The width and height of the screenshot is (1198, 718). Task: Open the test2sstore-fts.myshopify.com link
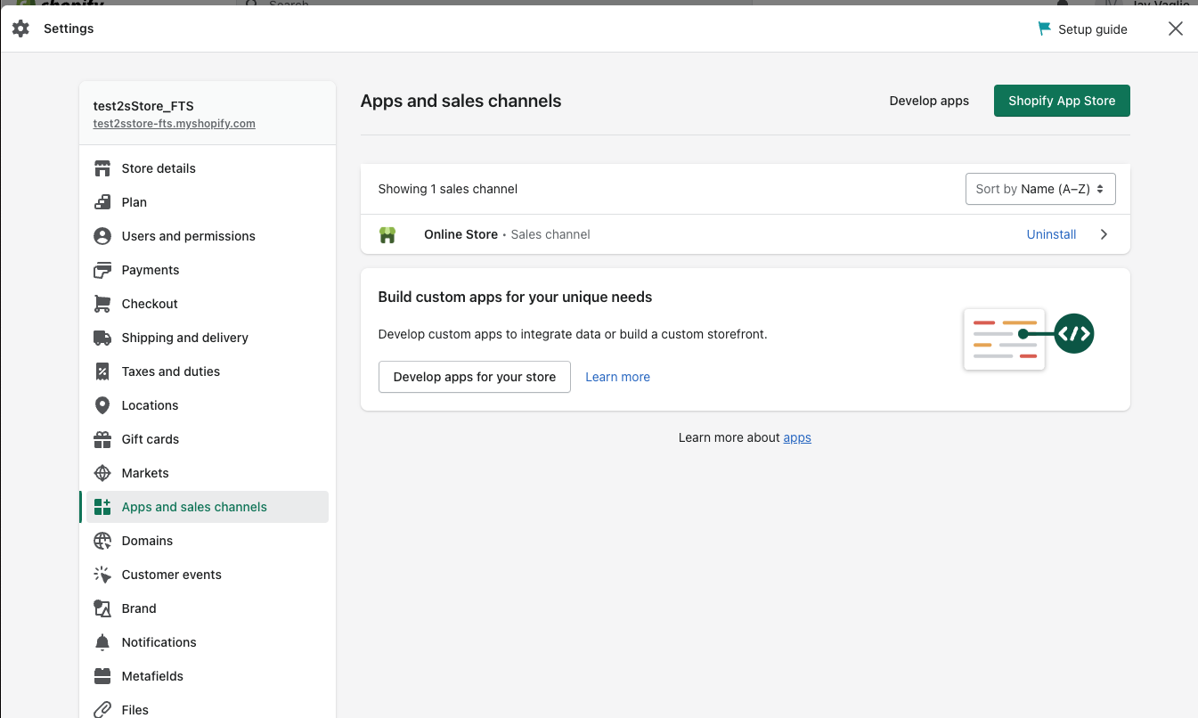pyautogui.click(x=175, y=124)
